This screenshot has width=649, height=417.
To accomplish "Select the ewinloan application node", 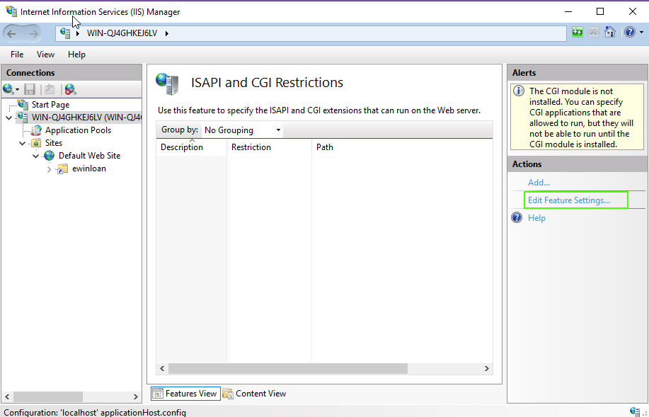I will [89, 168].
